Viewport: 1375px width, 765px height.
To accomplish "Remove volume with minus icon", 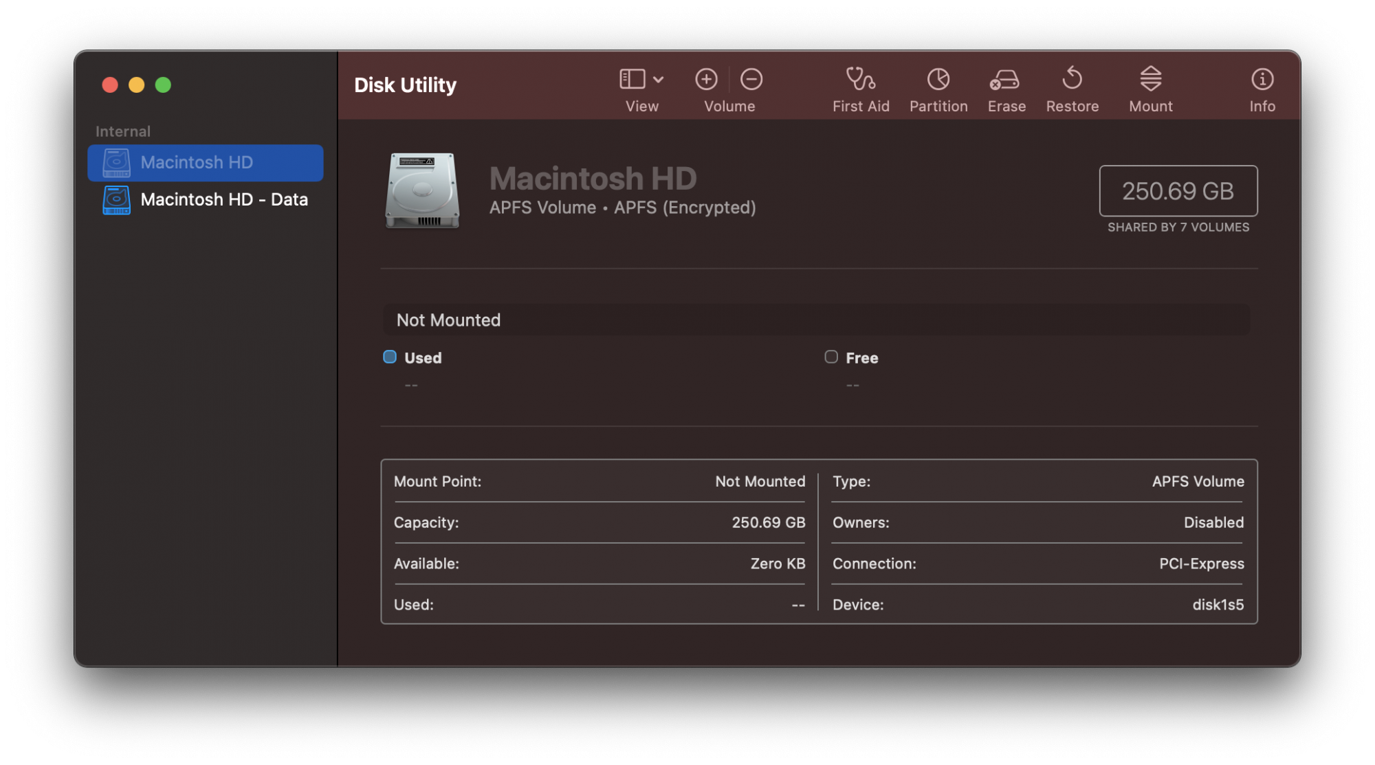I will coord(751,80).
